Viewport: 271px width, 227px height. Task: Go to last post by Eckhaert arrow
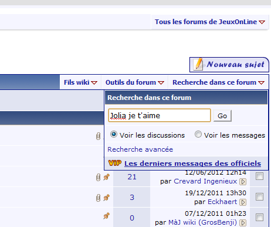(x=243, y=202)
